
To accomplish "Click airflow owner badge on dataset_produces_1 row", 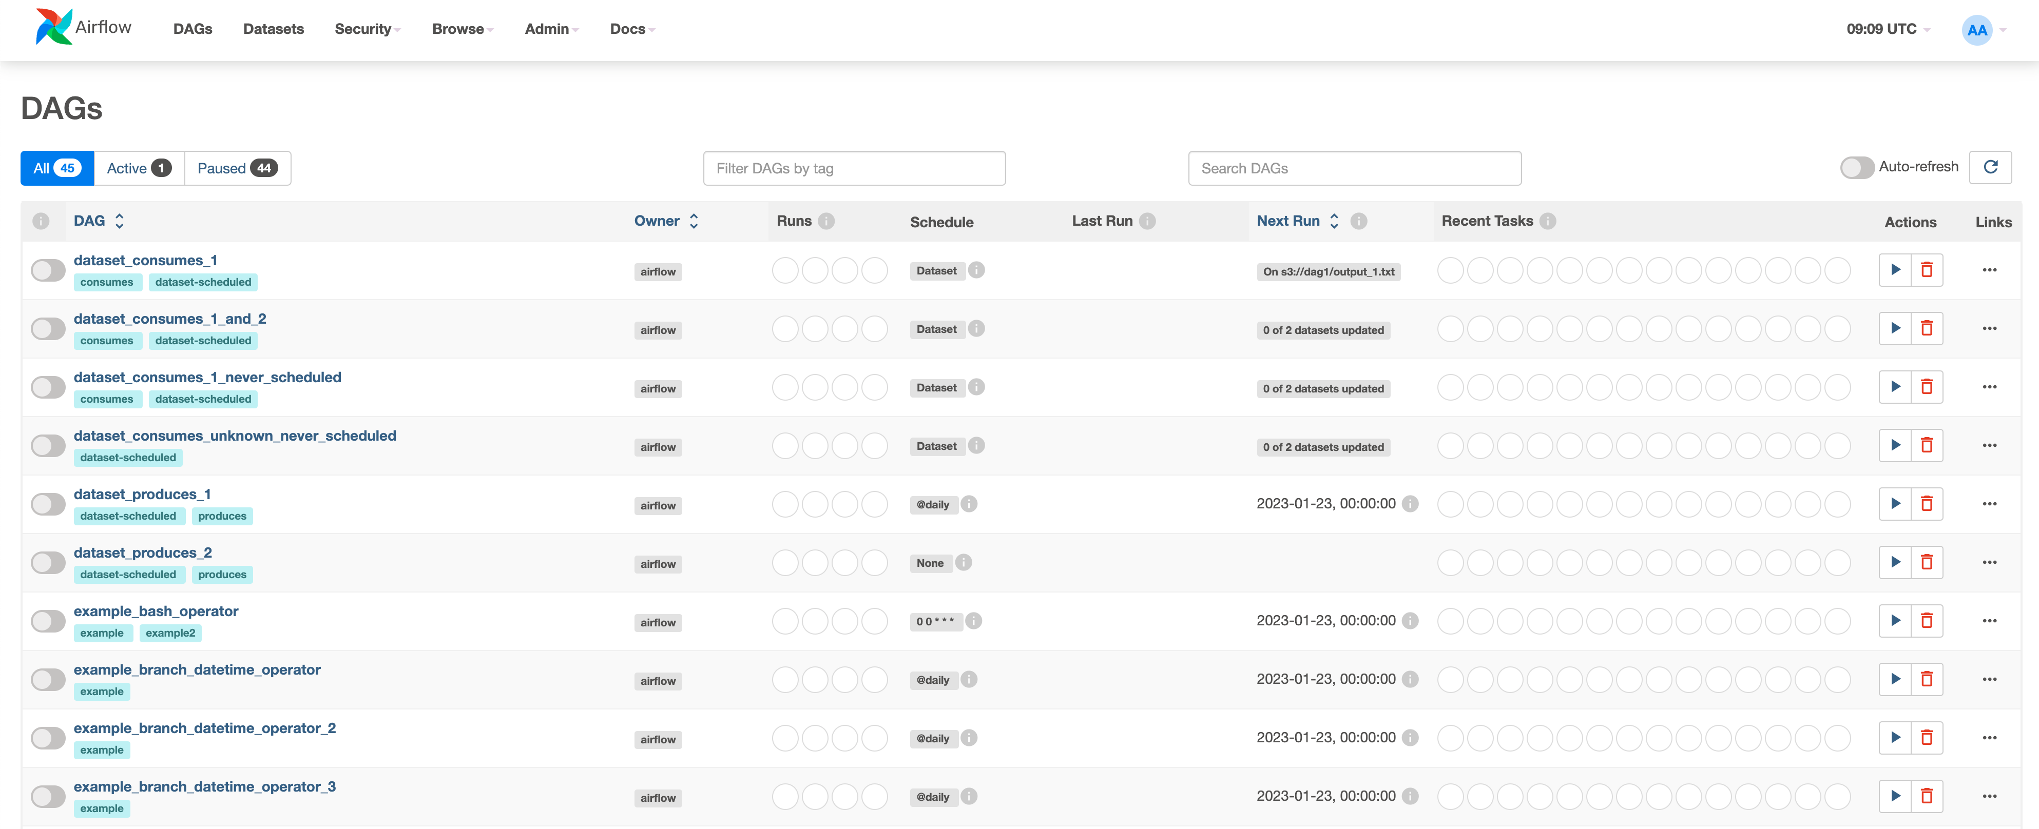I will tap(658, 506).
